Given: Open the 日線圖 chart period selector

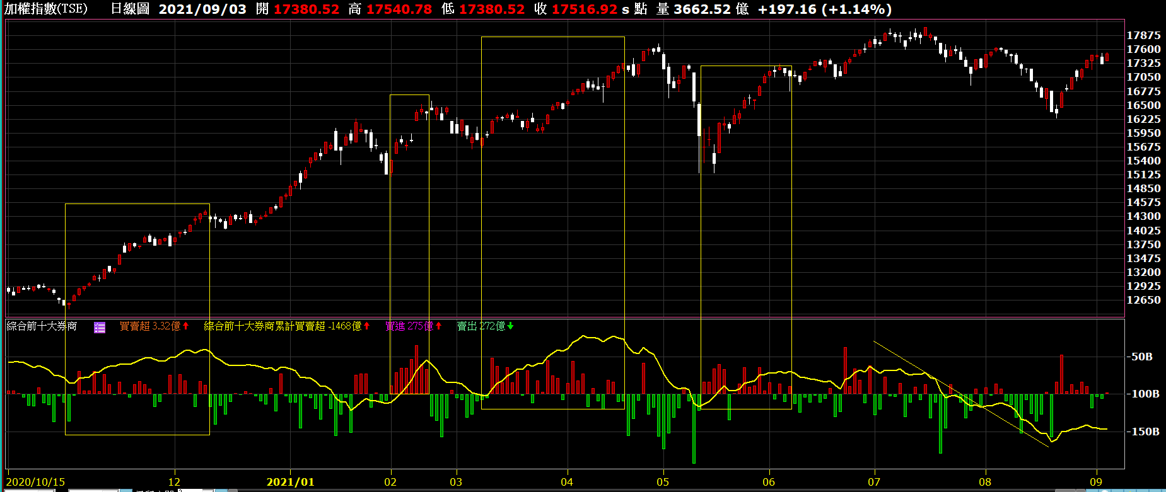Looking at the screenshot, I should point(130,9).
